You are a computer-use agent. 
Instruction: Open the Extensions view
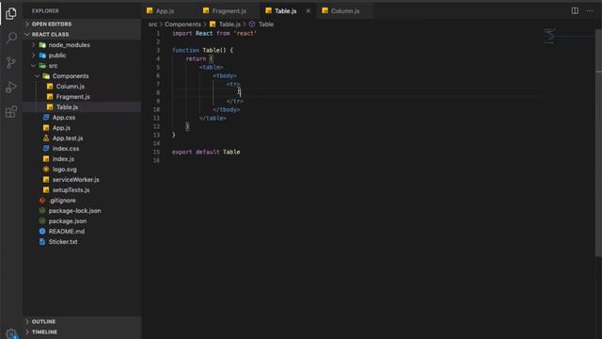point(11,112)
